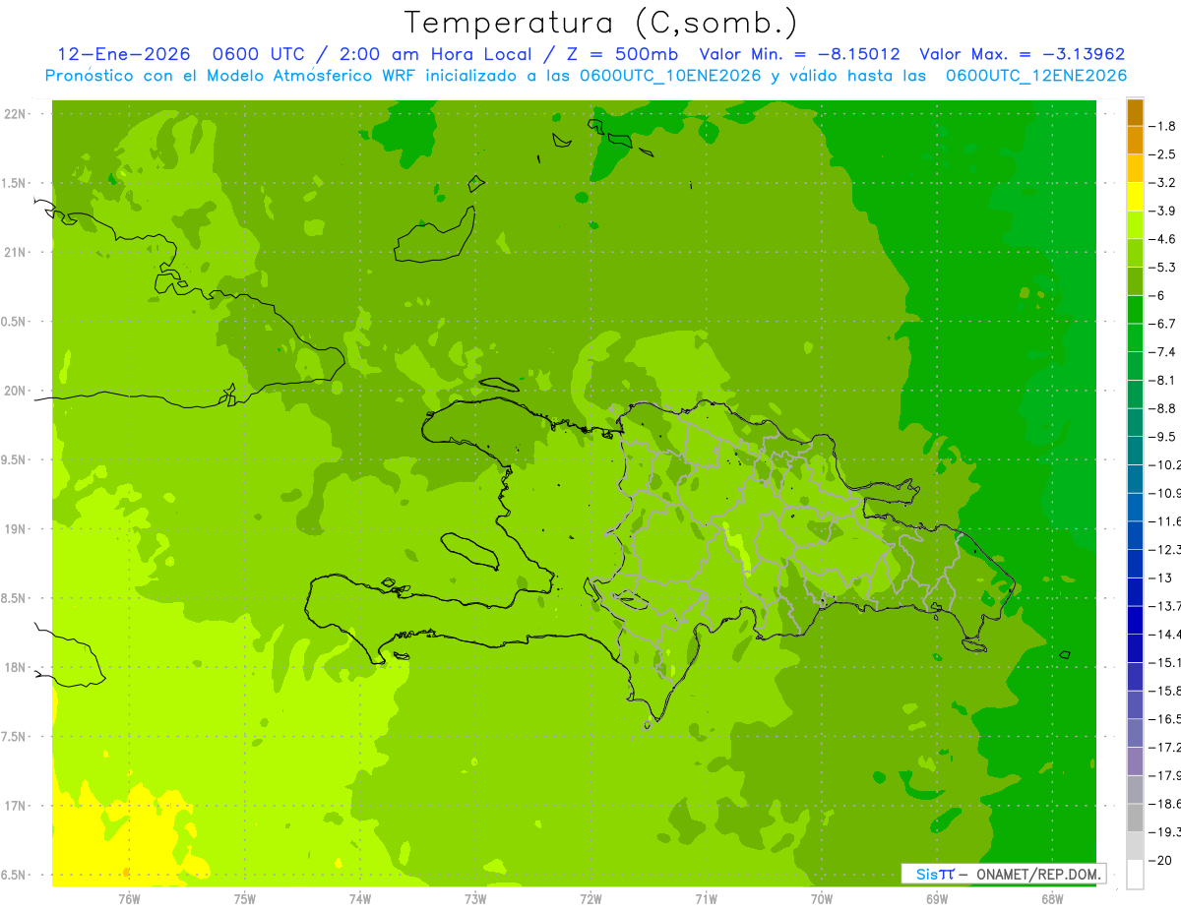Click the '22N' latitude label

pyautogui.click(x=17, y=114)
